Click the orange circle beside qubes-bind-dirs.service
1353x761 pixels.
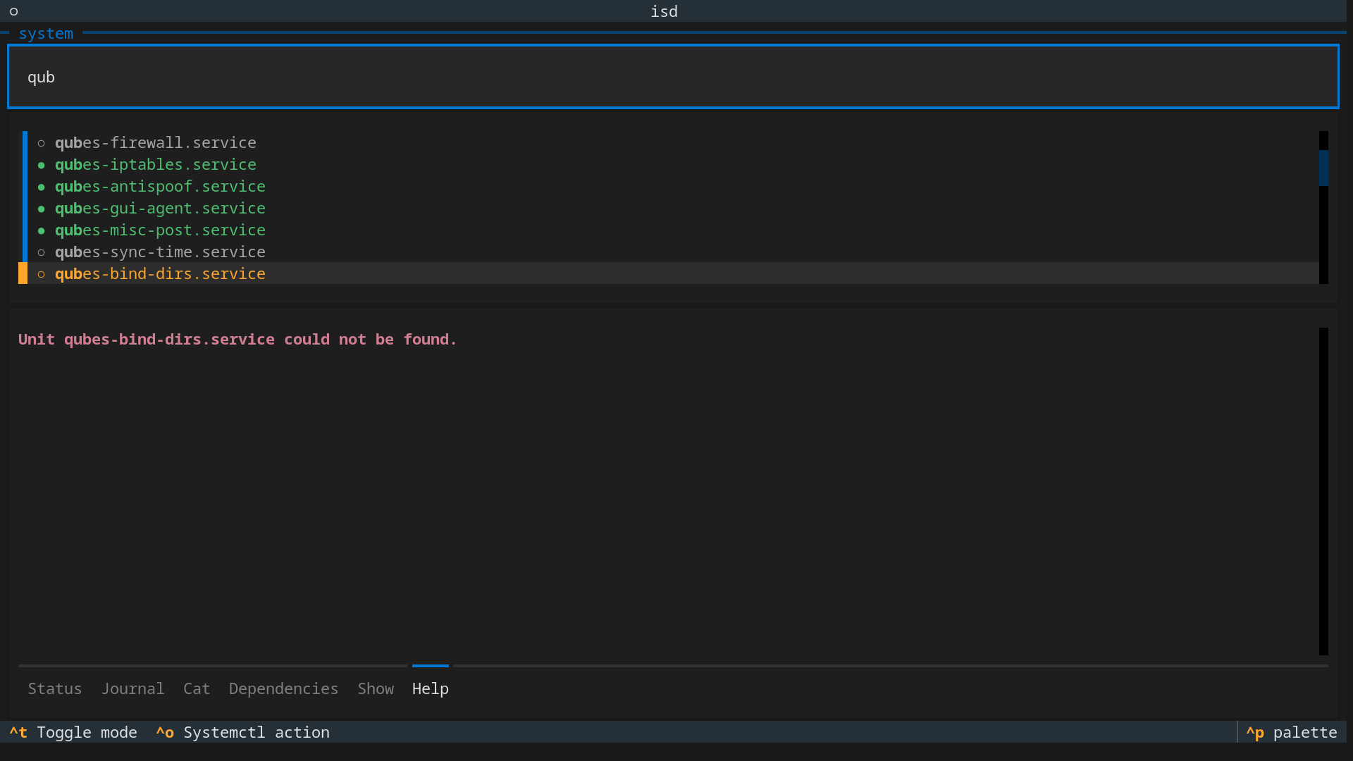(x=41, y=274)
